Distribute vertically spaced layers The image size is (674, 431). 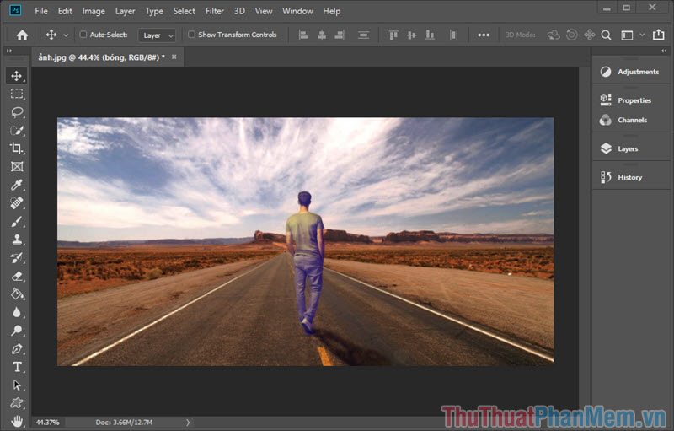point(364,35)
